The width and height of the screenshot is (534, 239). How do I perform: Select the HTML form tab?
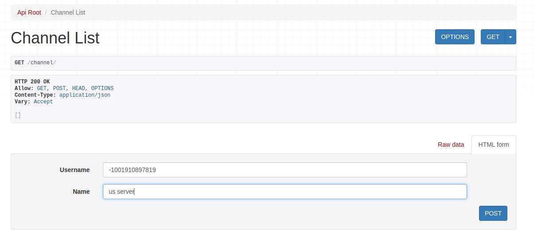coord(494,145)
